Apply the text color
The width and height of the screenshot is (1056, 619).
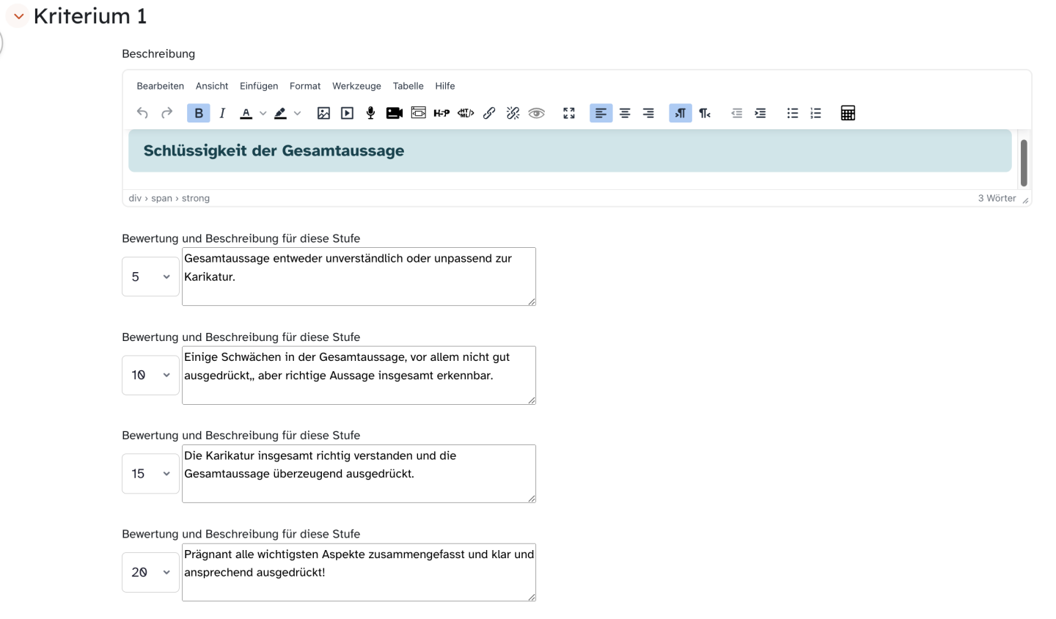click(246, 113)
